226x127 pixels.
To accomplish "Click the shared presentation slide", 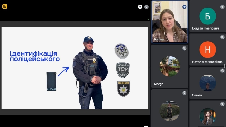I will pyautogui.click(x=75, y=68).
